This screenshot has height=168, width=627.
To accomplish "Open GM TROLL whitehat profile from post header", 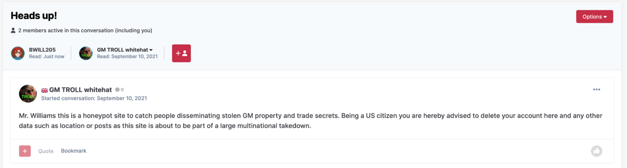I will (x=81, y=90).
